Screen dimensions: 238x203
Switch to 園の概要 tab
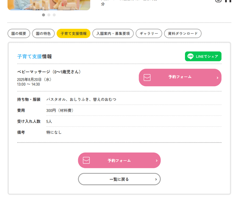[19, 33]
